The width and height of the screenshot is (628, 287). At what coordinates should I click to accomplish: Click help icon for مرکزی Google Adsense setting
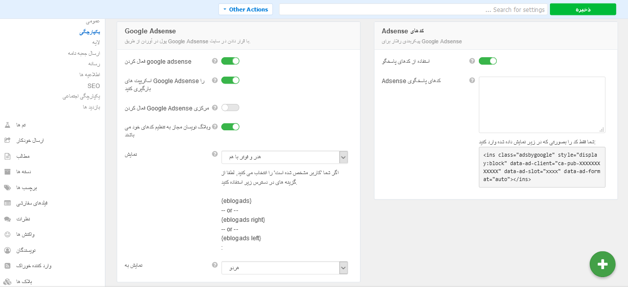[215, 108]
